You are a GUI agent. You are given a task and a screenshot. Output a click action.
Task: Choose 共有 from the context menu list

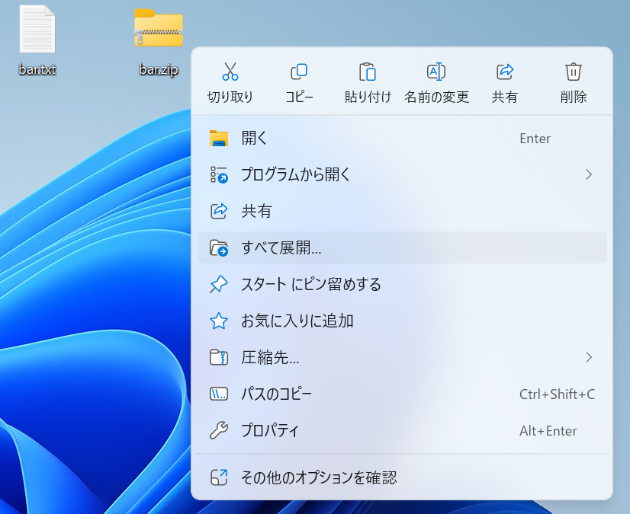256,211
